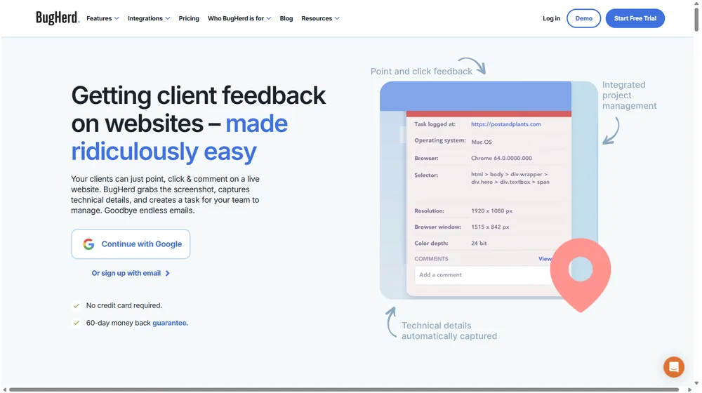Click the '24 bit' color depth value
This screenshot has height=393, width=702.
coord(479,243)
